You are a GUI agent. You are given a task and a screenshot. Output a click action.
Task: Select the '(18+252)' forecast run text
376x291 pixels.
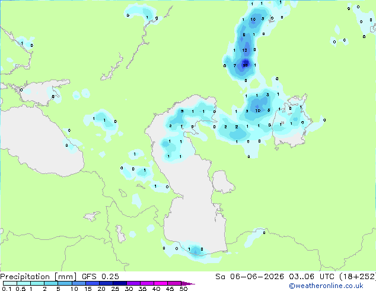(x=358, y=277)
